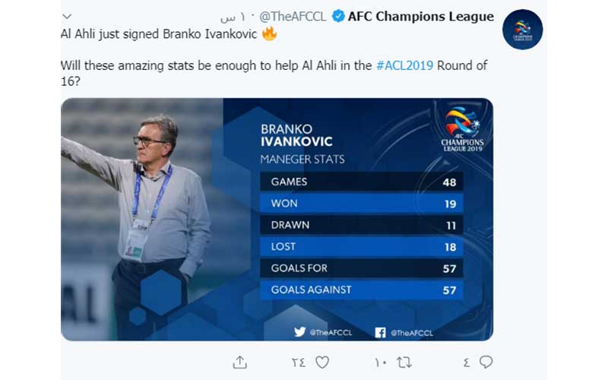Open the Branko Ivankovic stats image

[277, 220]
